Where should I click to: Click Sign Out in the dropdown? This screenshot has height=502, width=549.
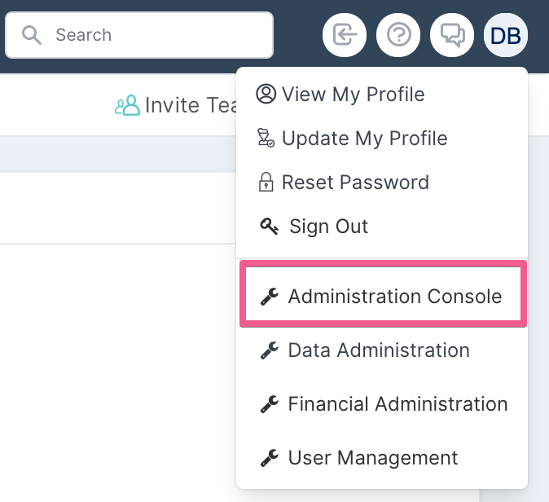[x=382, y=226]
